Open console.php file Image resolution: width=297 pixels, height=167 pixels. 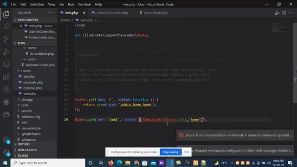(x=35, y=88)
